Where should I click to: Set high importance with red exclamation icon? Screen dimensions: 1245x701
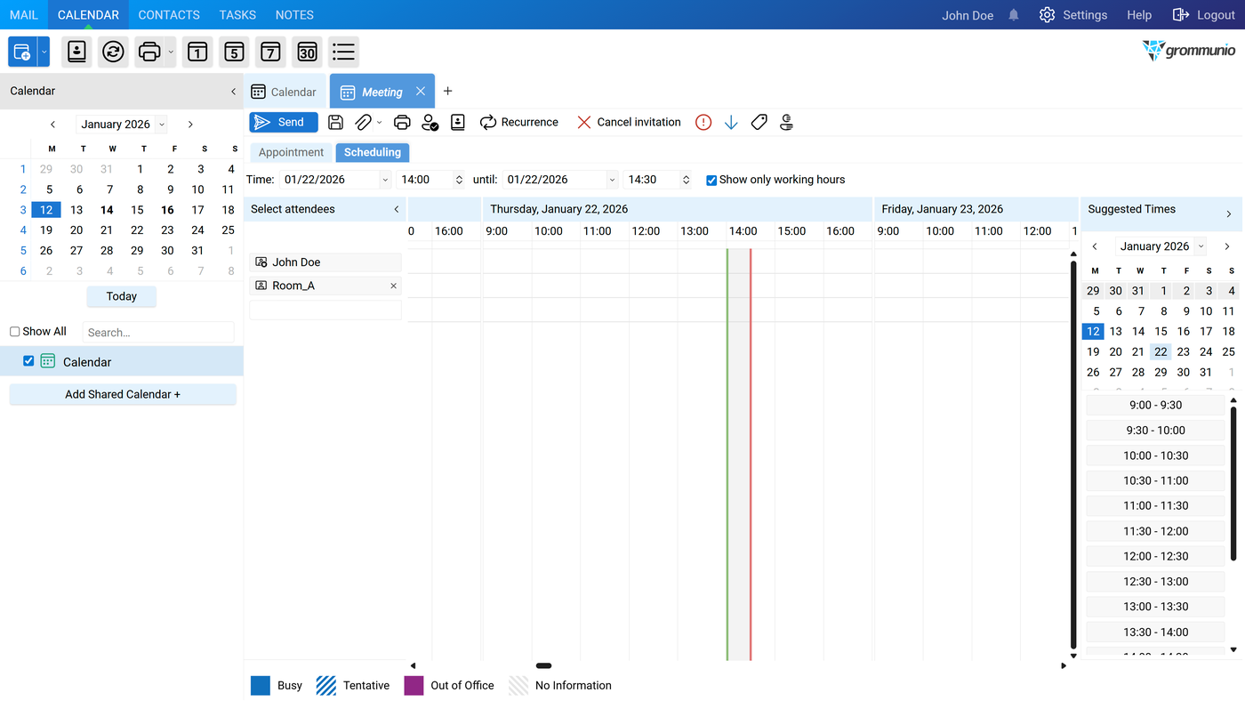pyautogui.click(x=703, y=122)
